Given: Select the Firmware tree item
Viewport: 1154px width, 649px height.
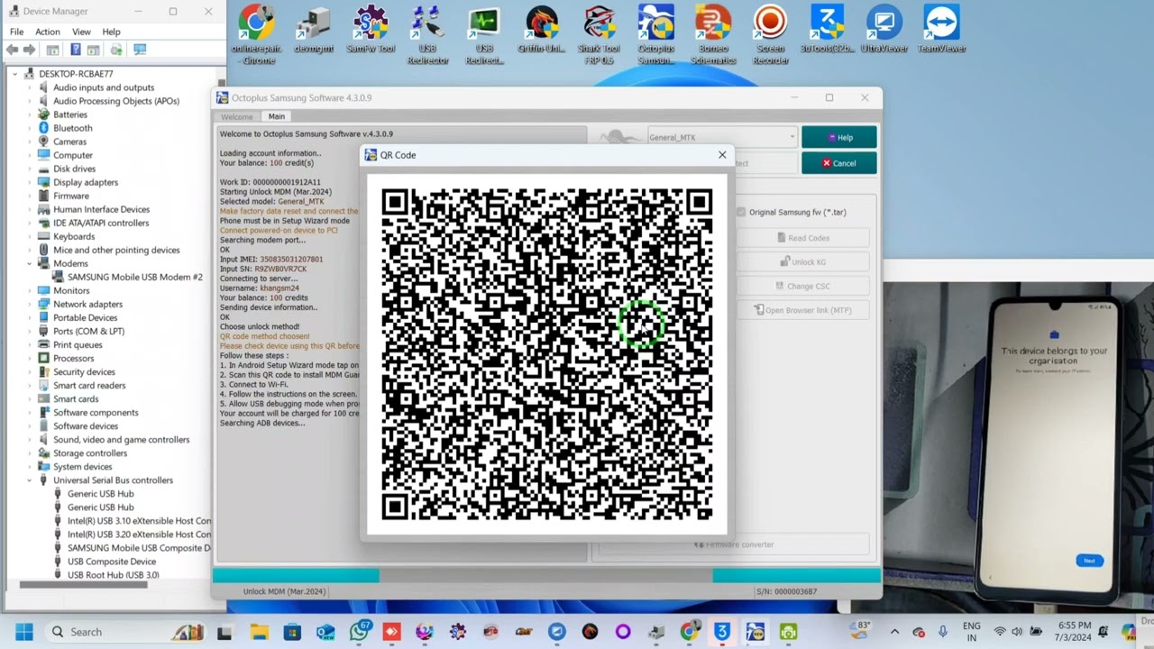Looking at the screenshot, I should point(70,196).
